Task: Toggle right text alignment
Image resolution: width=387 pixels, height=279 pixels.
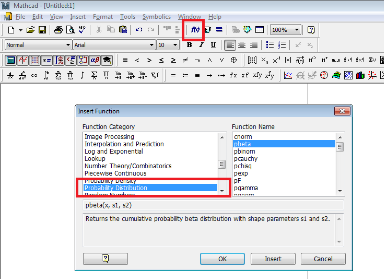Action: 254,45
